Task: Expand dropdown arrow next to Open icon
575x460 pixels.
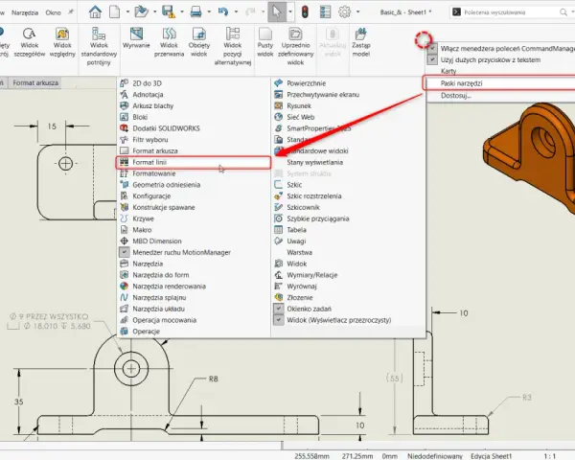Action: (x=154, y=12)
